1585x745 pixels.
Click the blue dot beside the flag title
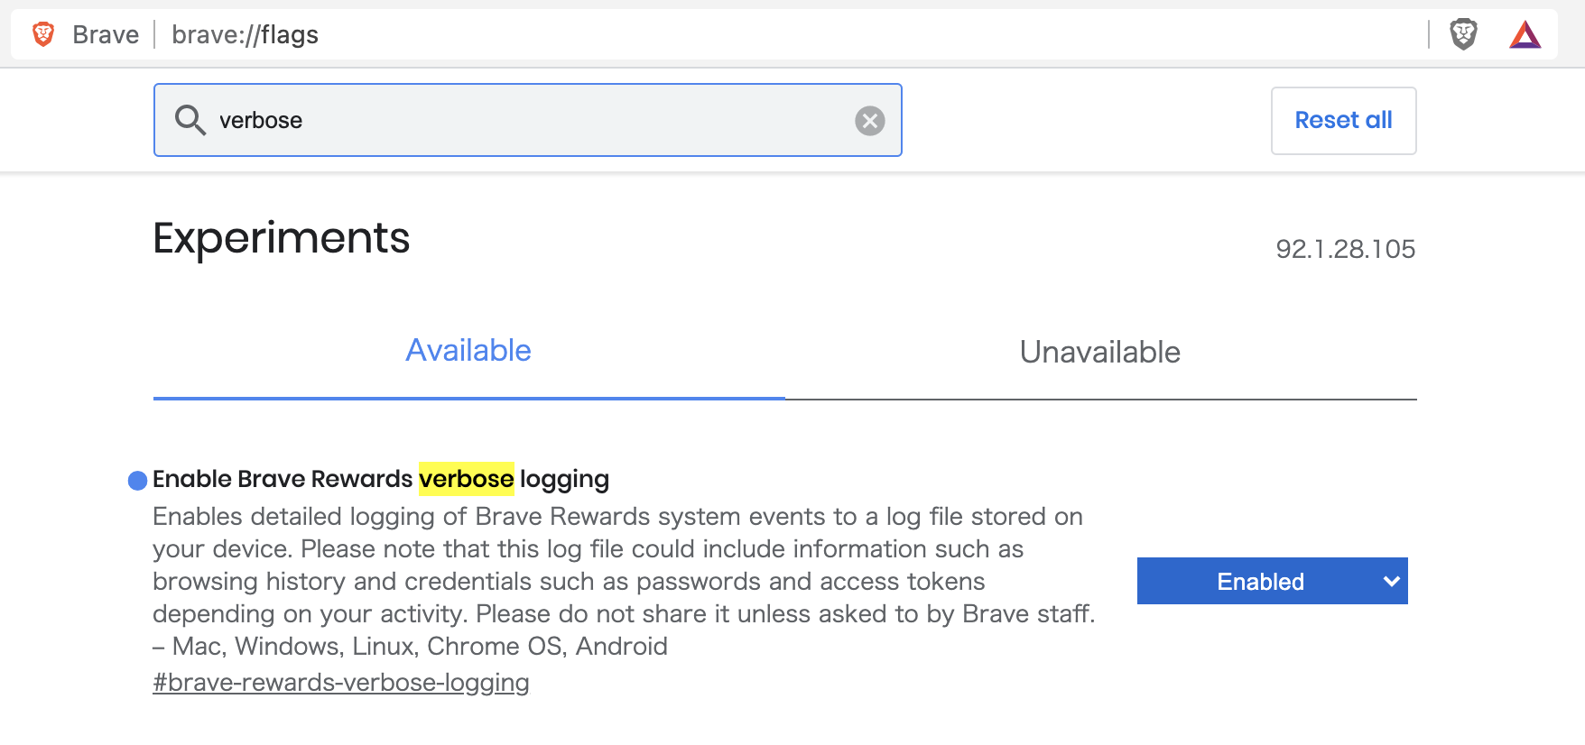pos(138,481)
